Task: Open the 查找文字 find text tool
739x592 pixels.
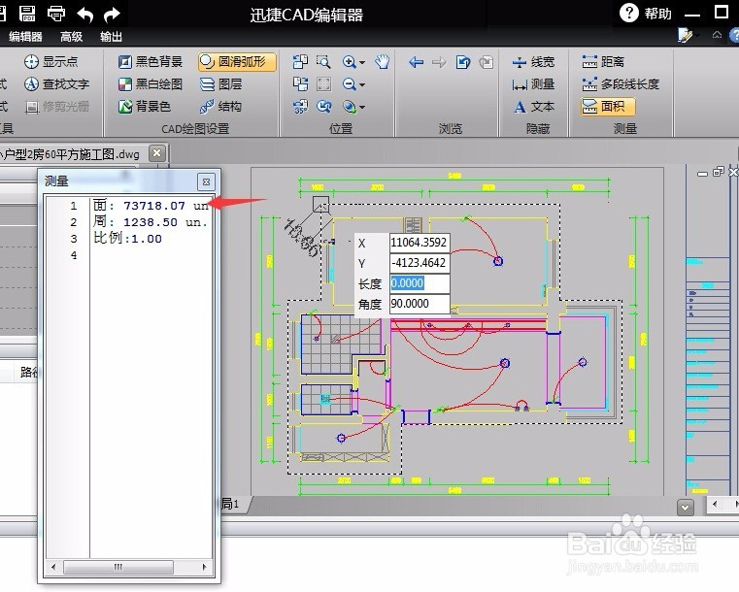Action: (x=56, y=84)
